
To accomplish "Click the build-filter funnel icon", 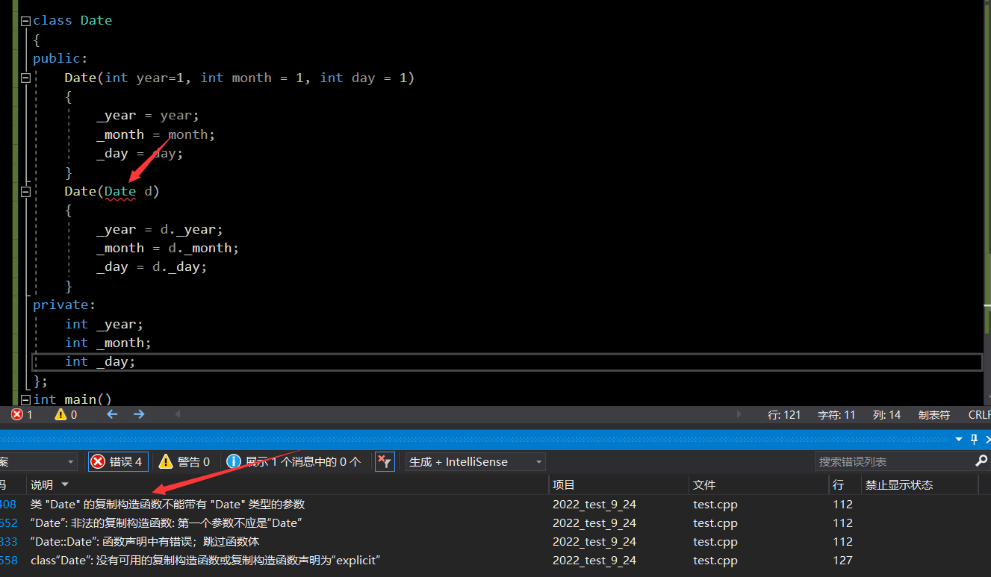I will (x=384, y=462).
